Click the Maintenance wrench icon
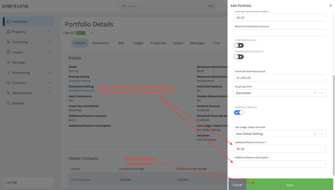This screenshot has height=190, width=335. (x=8, y=93)
